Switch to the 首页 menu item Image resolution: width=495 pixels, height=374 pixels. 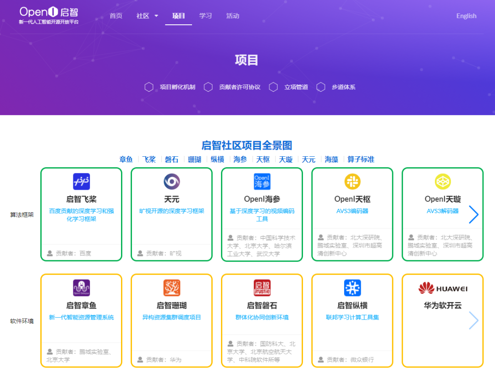tap(115, 16)
